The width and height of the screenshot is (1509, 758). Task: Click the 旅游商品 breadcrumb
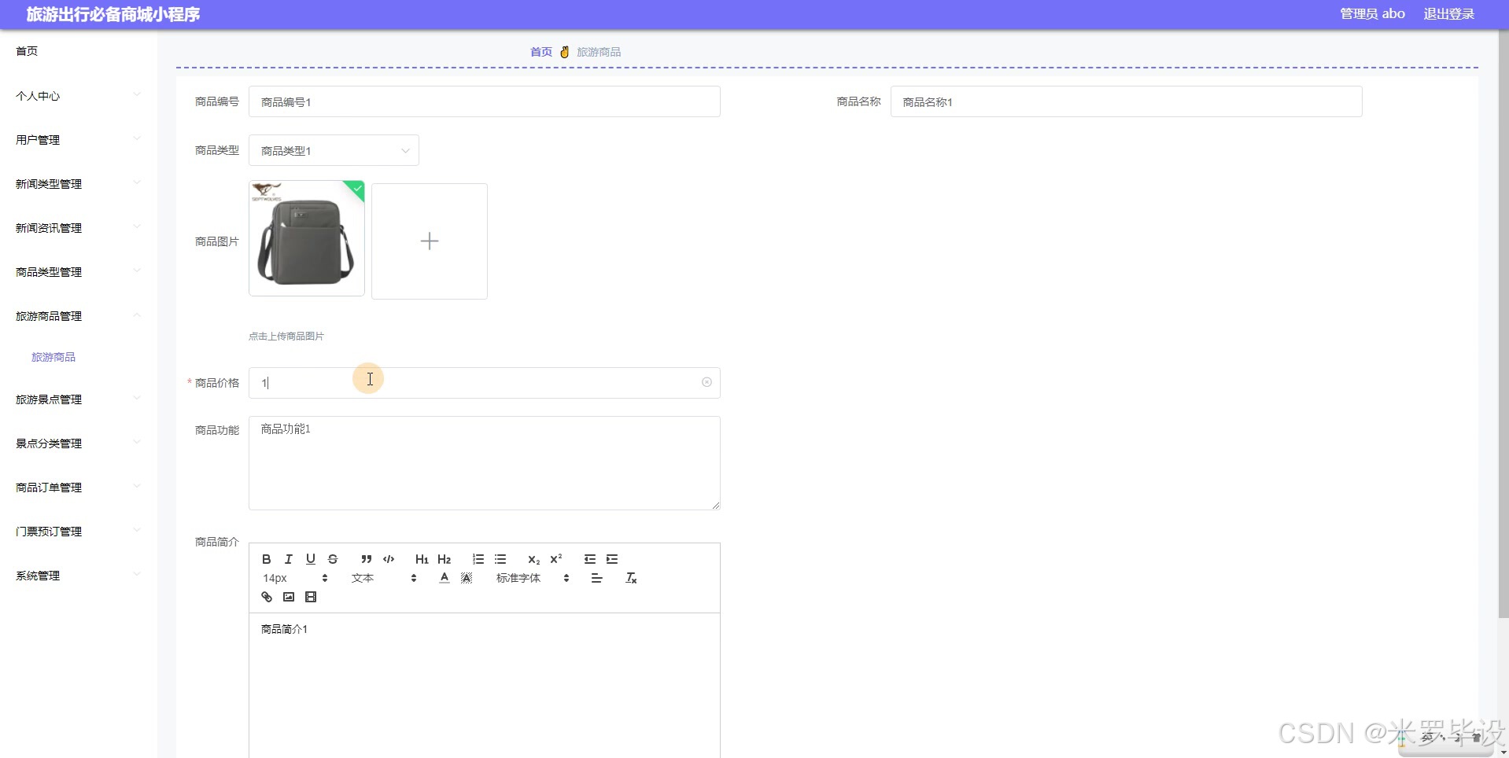point(599,52)
